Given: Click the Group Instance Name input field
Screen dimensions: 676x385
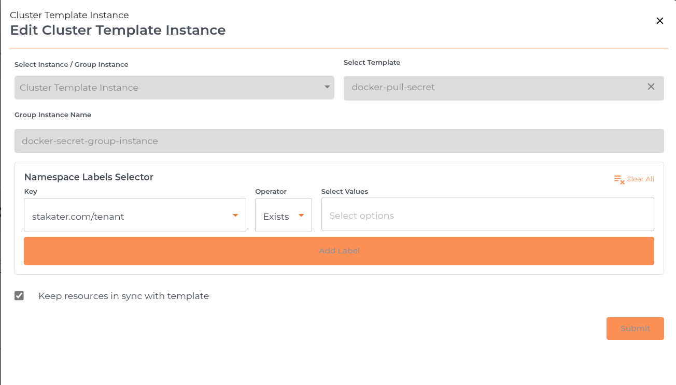Looking at the screenshot, I should (339, 141).
